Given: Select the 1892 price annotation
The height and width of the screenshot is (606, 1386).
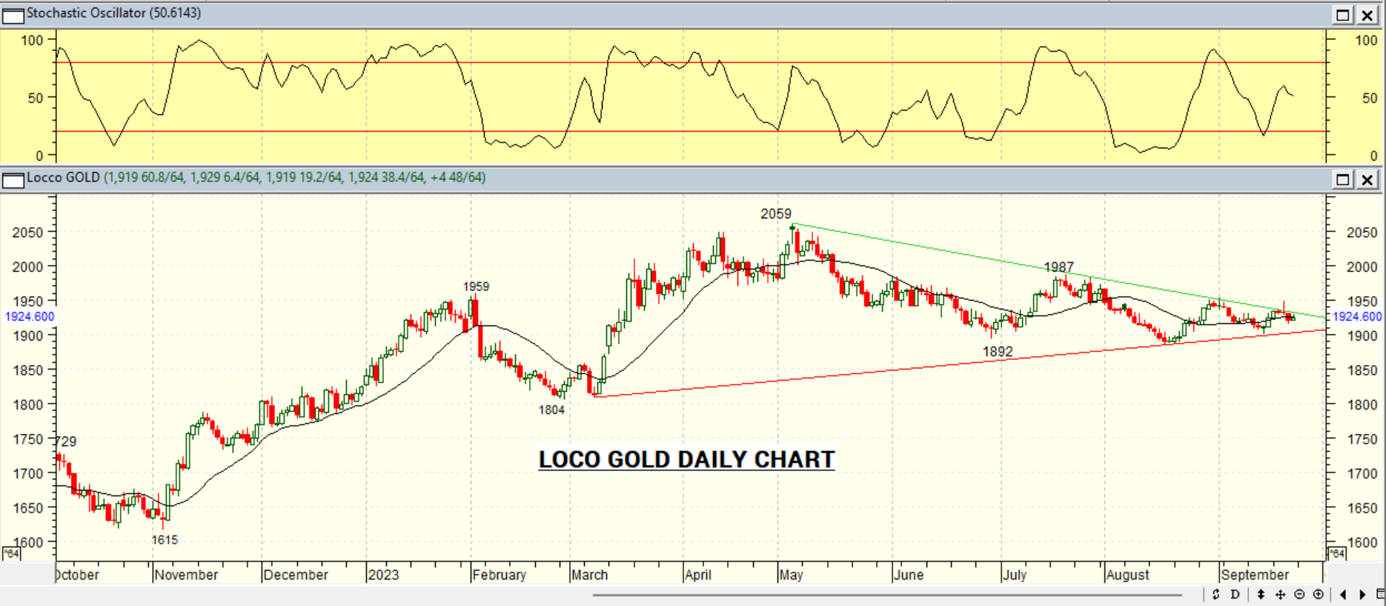Looking at the screenshot, I should [998, 352].
